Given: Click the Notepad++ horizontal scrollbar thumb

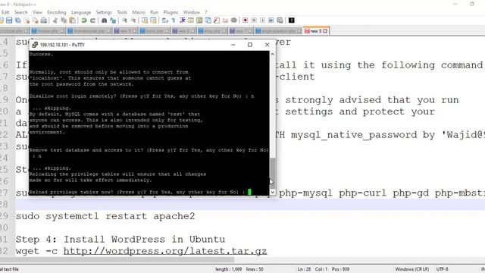Looking at the screenshot, I should (x=117, y=260).
